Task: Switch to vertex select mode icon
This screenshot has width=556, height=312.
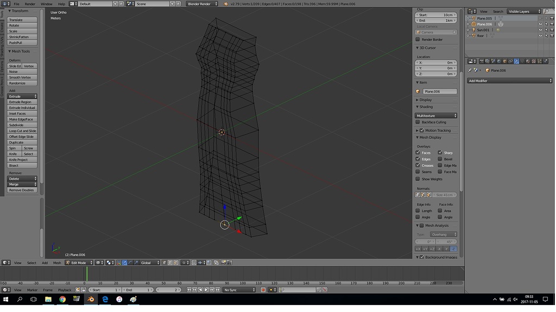Action: coord(164,263)
